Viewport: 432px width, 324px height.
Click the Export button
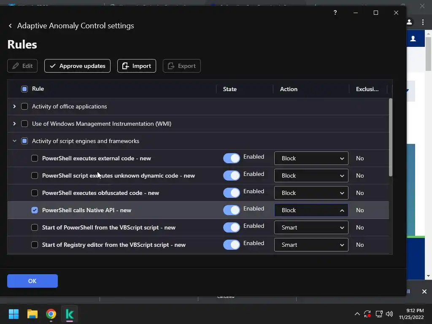181,66
